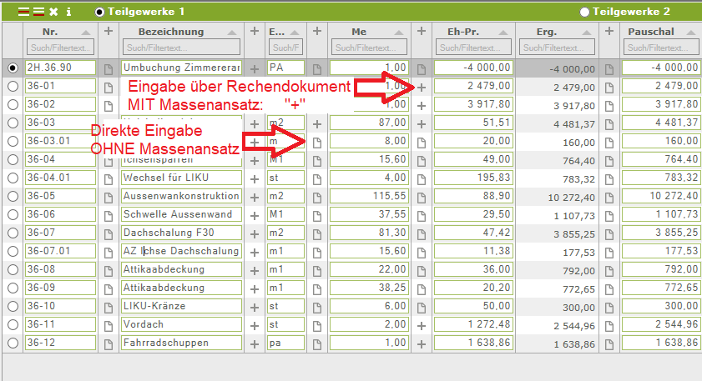Click the white X icon in the green header
702x381 pixels.
pyautogui.click(x=53, y=12)
